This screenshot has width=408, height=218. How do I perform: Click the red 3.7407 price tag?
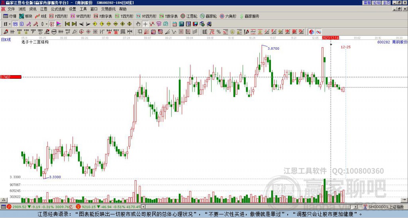point(11,77)
